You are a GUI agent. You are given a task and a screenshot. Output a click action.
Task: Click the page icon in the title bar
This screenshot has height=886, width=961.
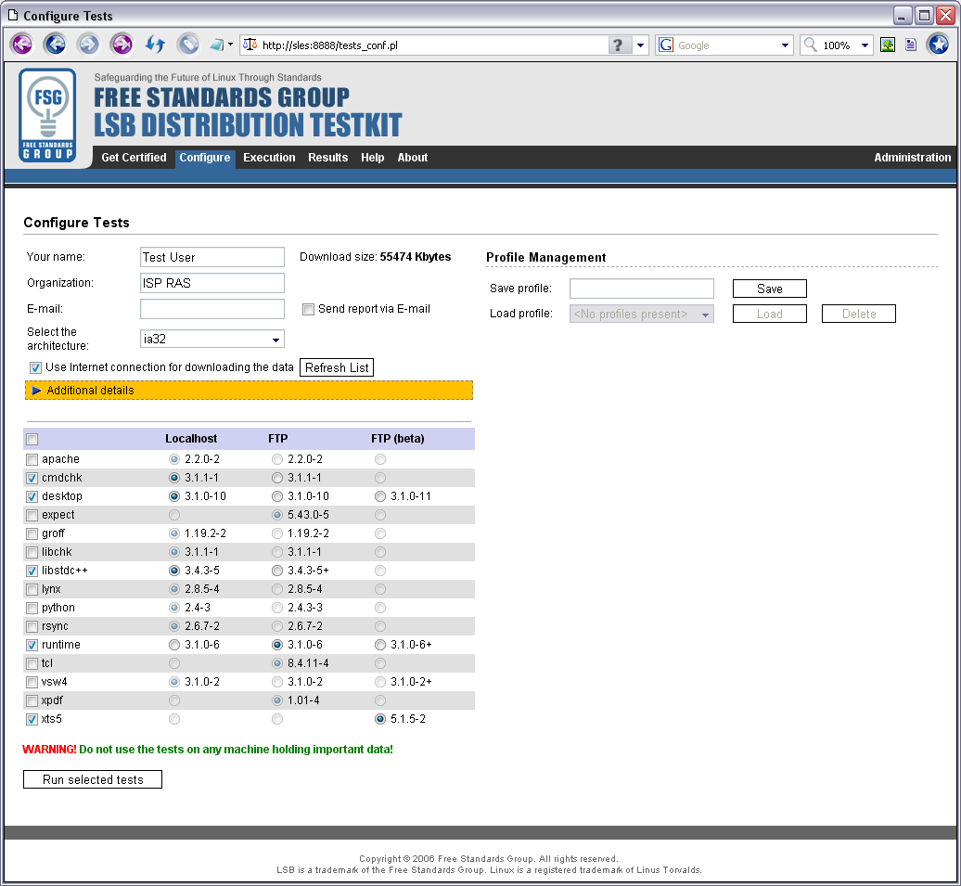pos(13,16)
